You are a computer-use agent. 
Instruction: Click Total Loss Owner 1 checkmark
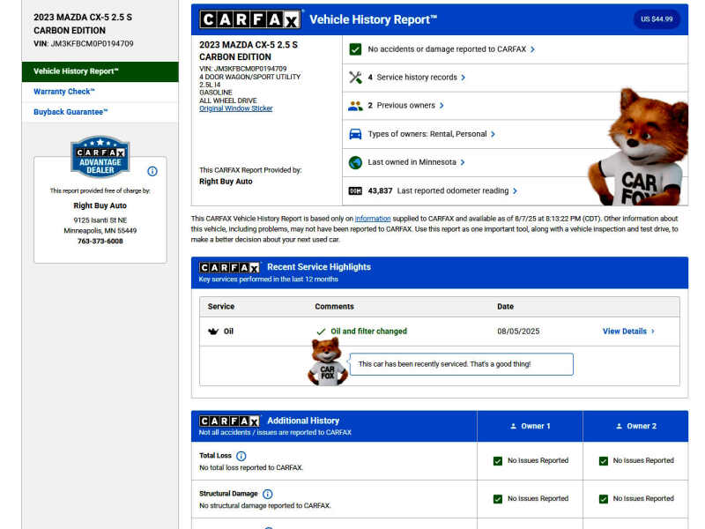pyautogui.click(x=498, y=461)
